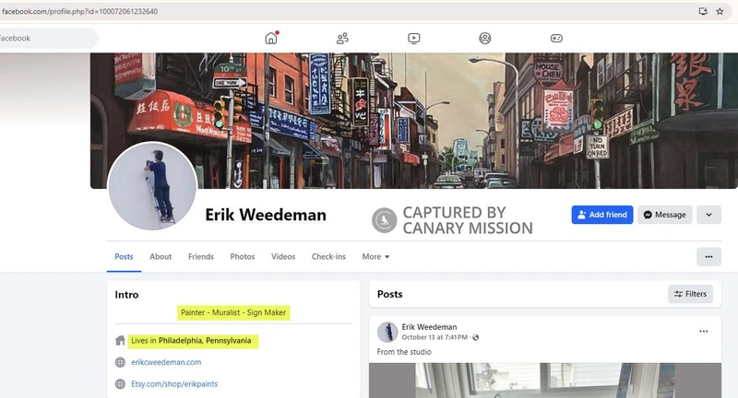Open the post's three-dot options menu
This screenshot has height=398, width=738.
(704, 332)
